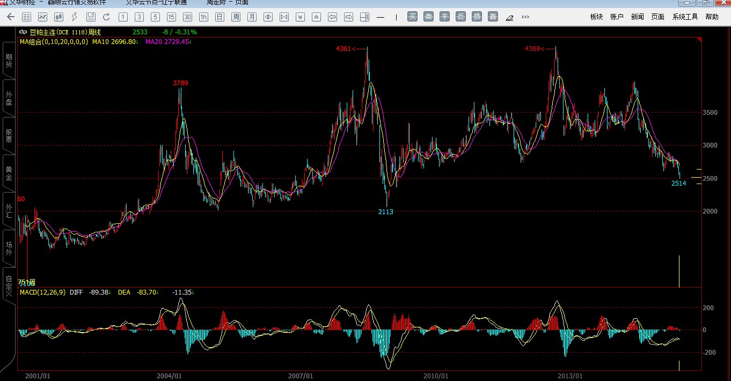
Task: Open the 系统工具 menu
Action: pos(685,17)
